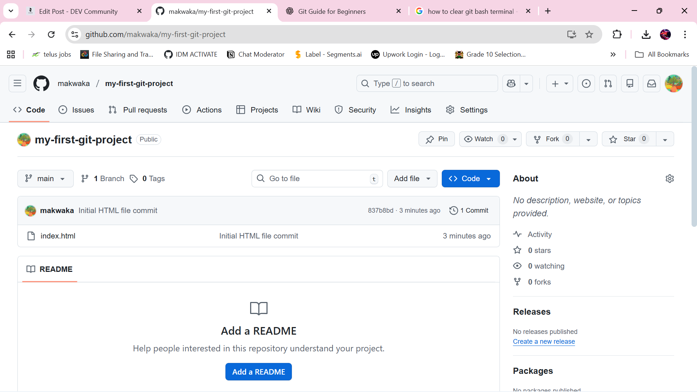
Task: Open the Issues icon in the header
Action: pyautogui.click(x=586, y=83)
